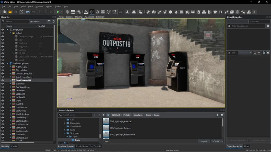
Task: Toggle visibility of LabLevel1 layer
Action: [x=3, y=90]
